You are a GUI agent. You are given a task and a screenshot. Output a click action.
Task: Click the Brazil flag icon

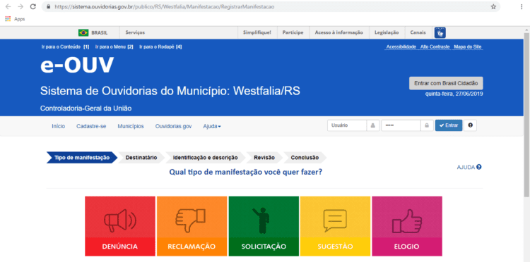83,32
